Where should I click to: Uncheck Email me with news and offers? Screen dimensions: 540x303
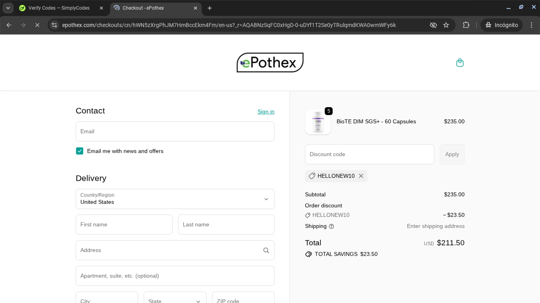pos(80,151)
